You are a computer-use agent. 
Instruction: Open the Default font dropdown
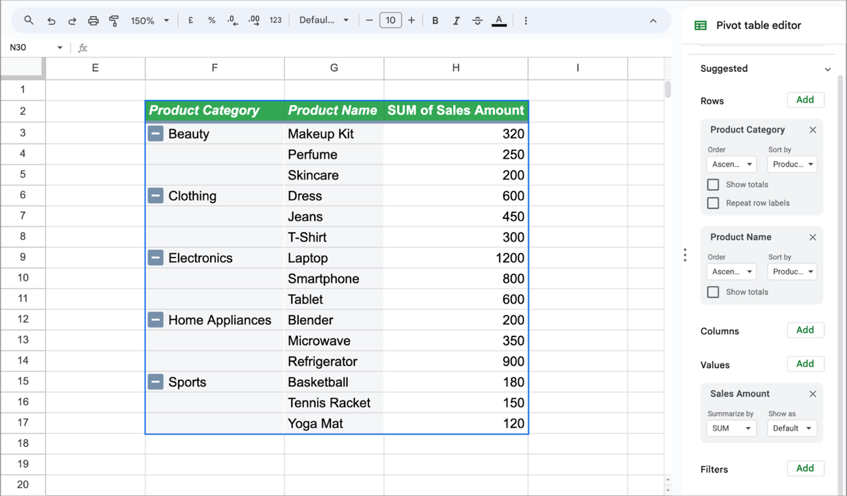(x=324, y=21)
